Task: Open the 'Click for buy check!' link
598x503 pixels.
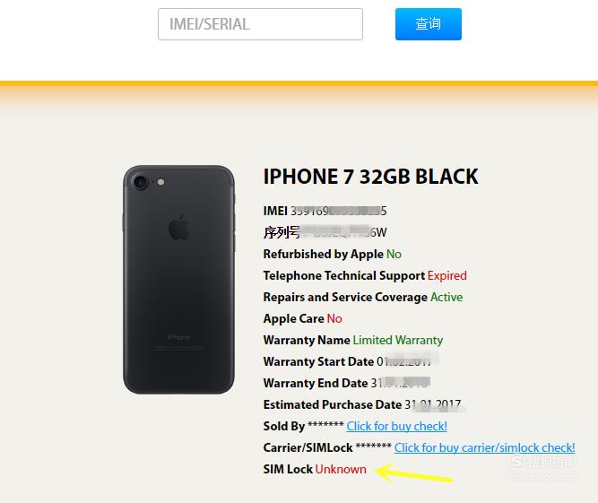Action: (x=396, y=426)
